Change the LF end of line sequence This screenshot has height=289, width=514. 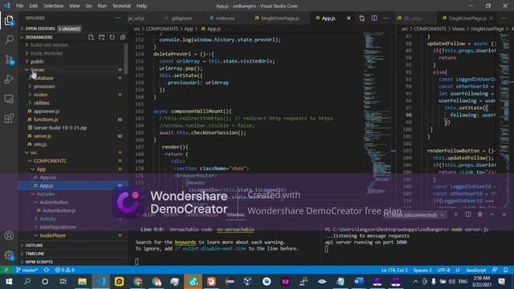tap(458, 270)
